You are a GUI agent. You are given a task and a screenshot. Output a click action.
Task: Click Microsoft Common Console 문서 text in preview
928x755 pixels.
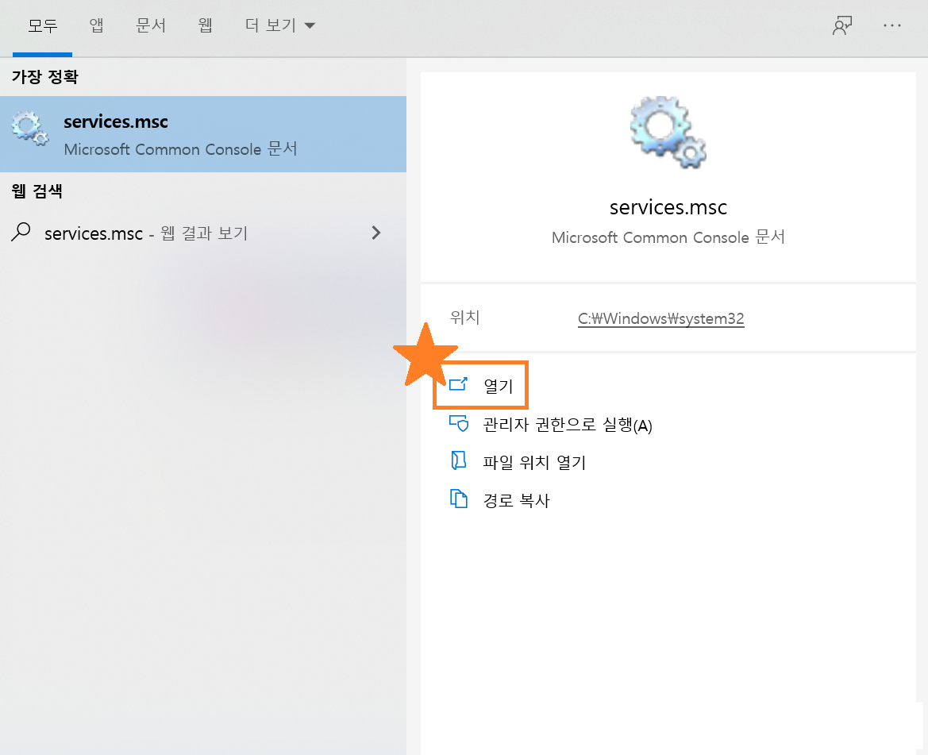[668, 237]
